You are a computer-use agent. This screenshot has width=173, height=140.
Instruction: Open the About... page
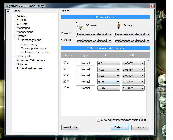click(x=22, y=16)
